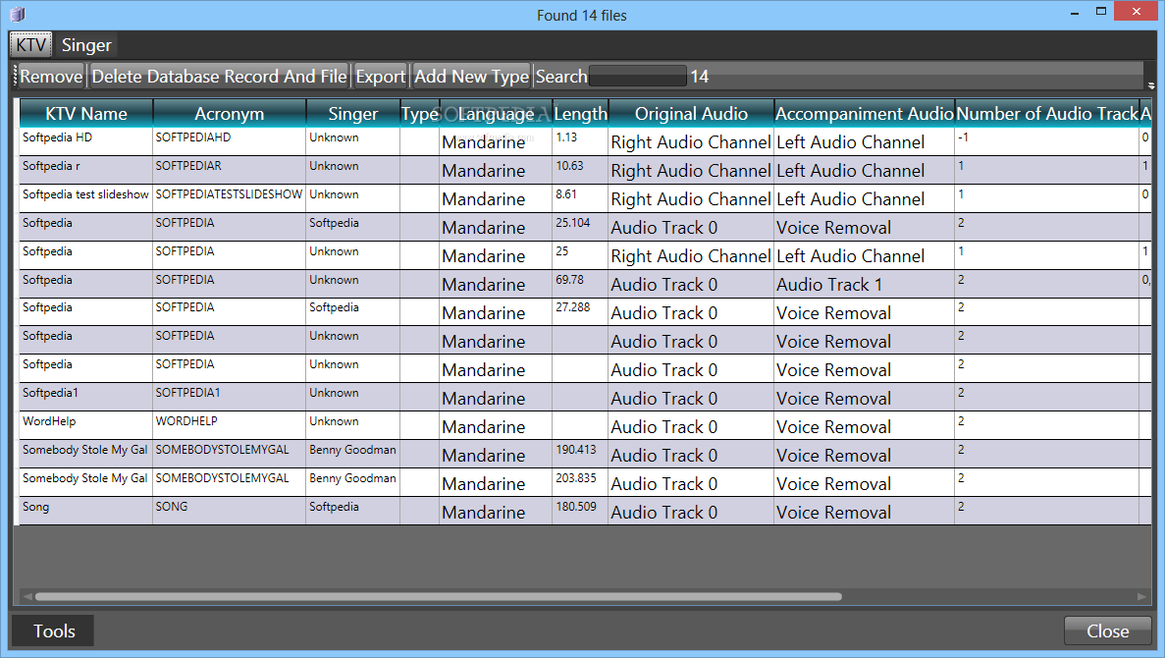Click the Search input field

pyautogui.click(x=638, y=76)
